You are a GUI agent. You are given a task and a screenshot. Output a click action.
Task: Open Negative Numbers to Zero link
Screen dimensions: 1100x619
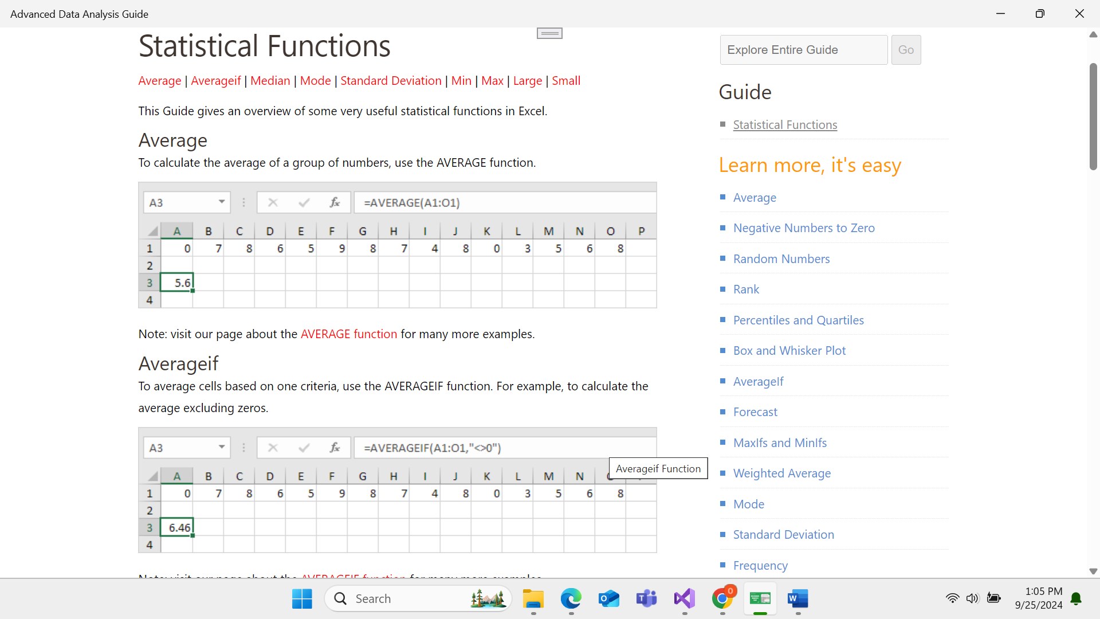point(804,228)
